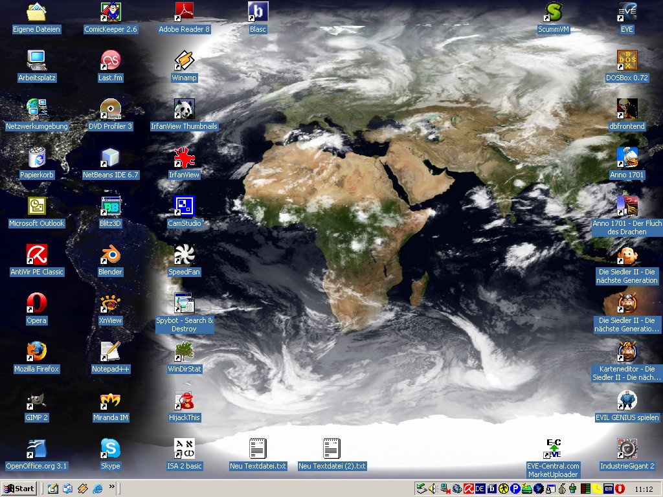Click the Adobe Reader 8 icon

pyautogui.click(x=184, y=12)
